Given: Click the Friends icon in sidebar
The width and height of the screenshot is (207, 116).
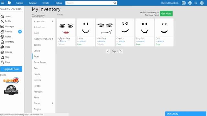Looking at the screenshot, I should (x=2, y=32).
